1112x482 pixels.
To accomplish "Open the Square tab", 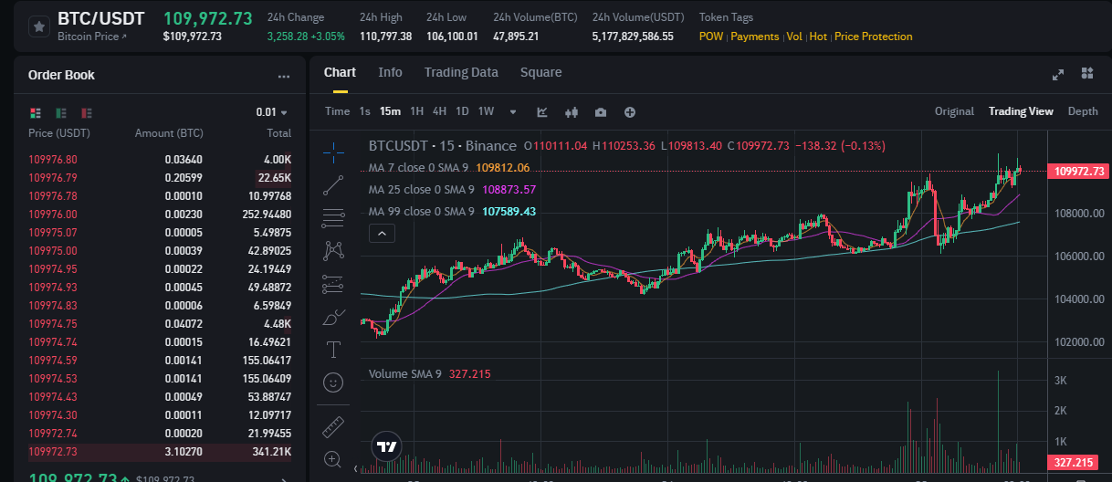I will pos(541,72).
